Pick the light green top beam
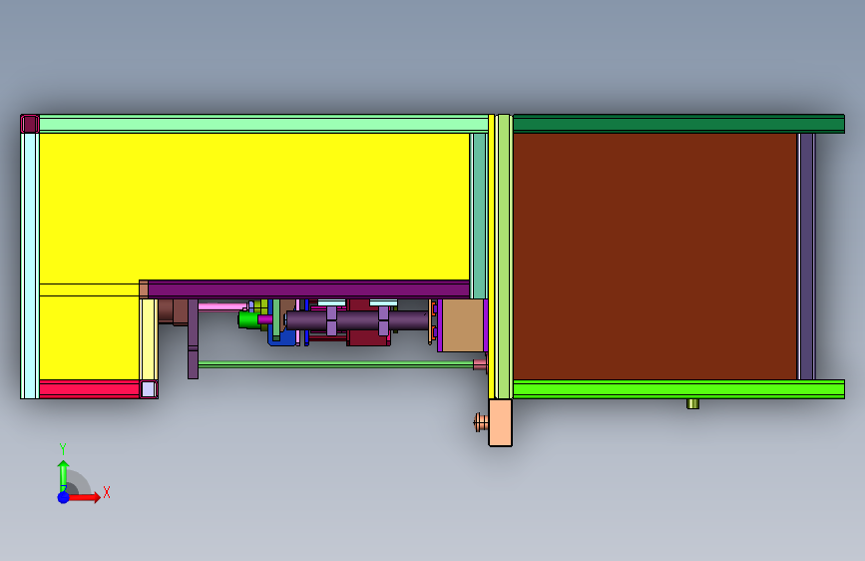This screenshot has height=561, width=865. pos(263,124)
